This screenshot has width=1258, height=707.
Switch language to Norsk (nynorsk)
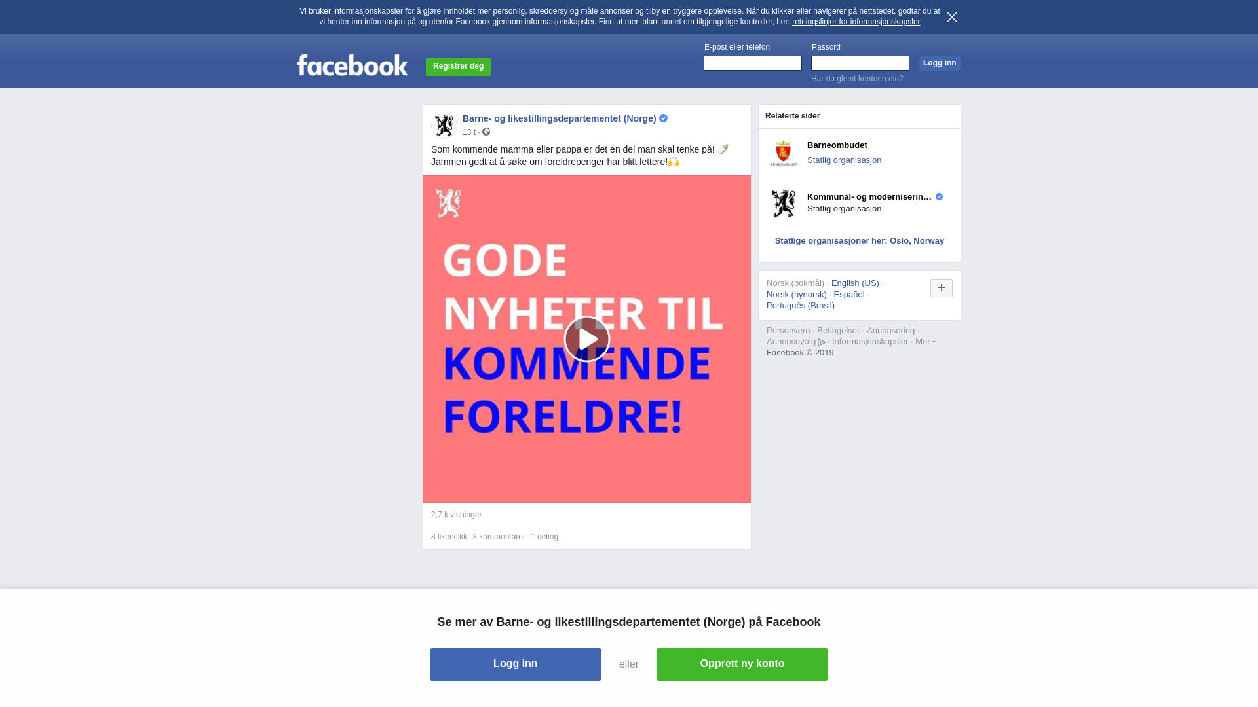(x=797, y=295)
